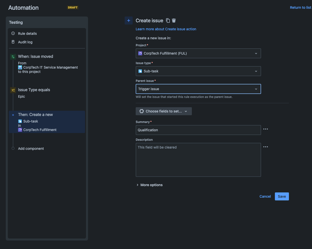Click the Create issue heading

(149, 21)
